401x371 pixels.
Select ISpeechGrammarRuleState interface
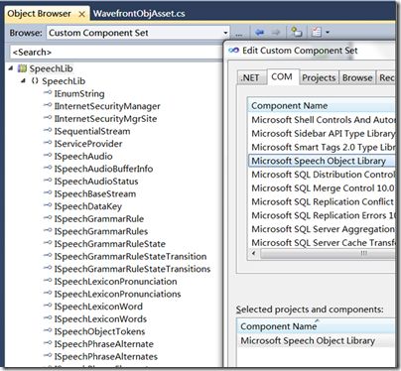click(x=110, y=244)
